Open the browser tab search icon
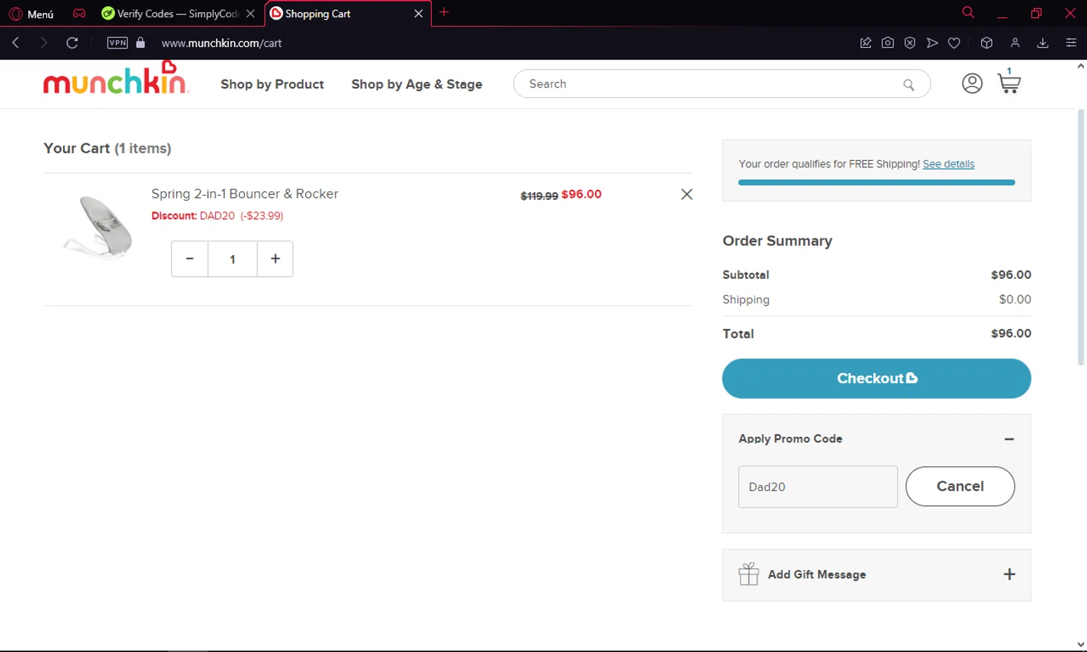The height and width of the screenshot is (652, 1087). click(x=967, y=12)
